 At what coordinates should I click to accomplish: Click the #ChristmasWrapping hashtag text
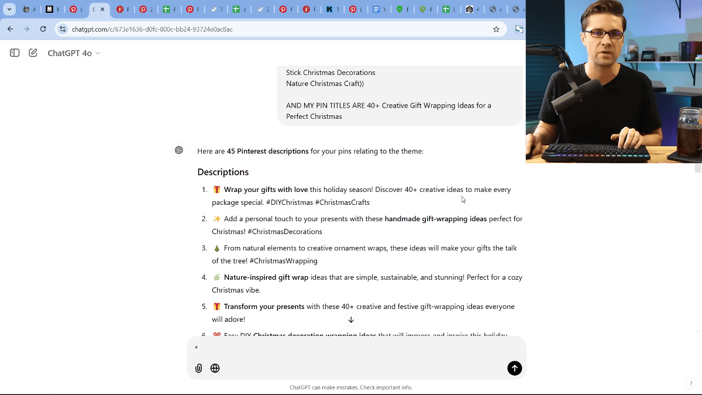[284, 261]
